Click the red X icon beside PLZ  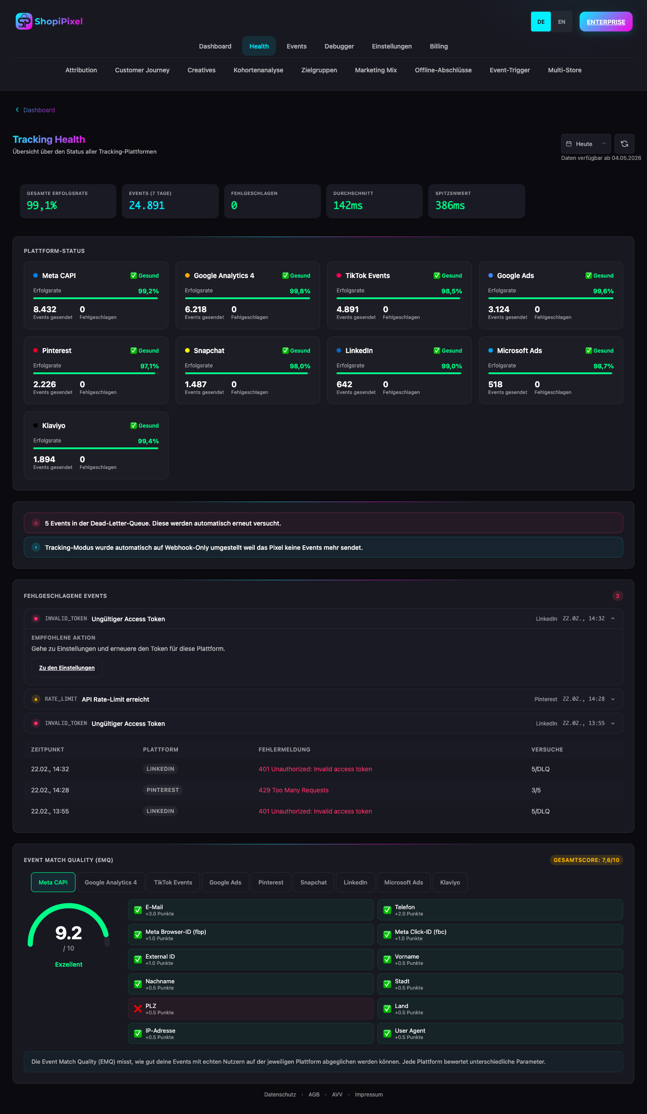tap(138, 1009)
